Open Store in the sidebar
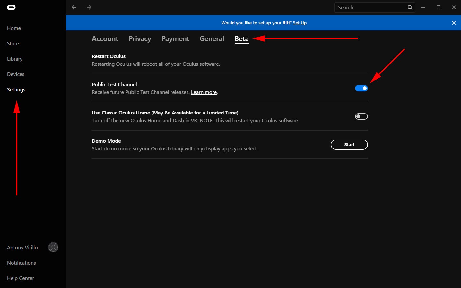461x288 pixels. click(x=13, y=44)
